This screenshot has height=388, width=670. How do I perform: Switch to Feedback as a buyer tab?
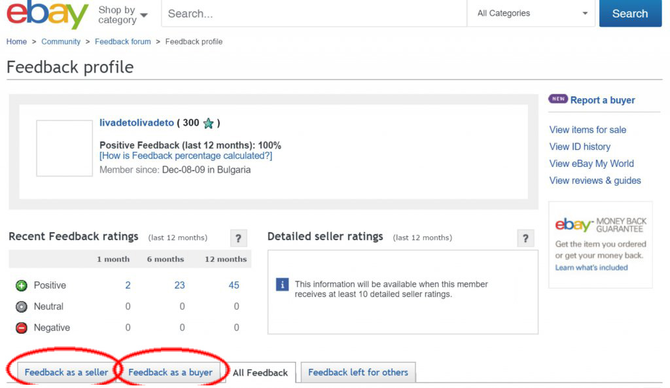[170, 372]
